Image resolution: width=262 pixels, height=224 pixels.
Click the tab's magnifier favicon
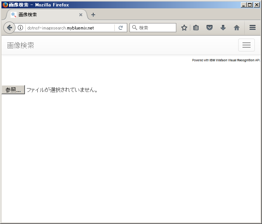coord(14,15)
